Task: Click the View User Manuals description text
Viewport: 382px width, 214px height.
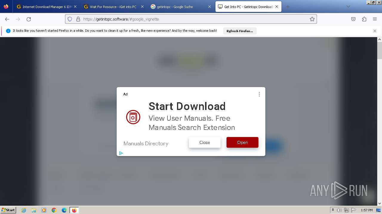Action: point(192,123)
